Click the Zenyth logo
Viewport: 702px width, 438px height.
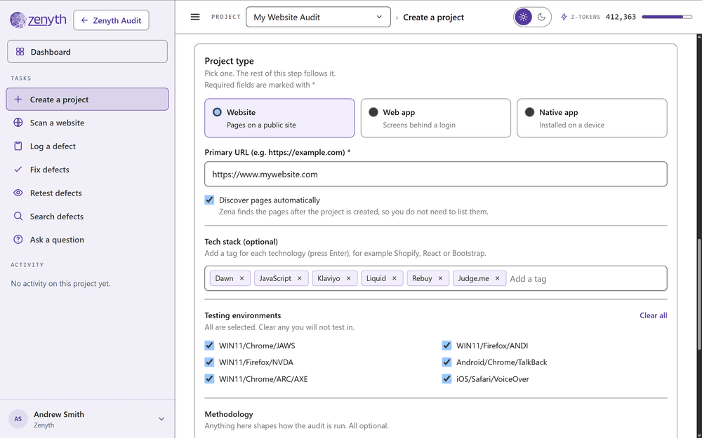[38, 20]
